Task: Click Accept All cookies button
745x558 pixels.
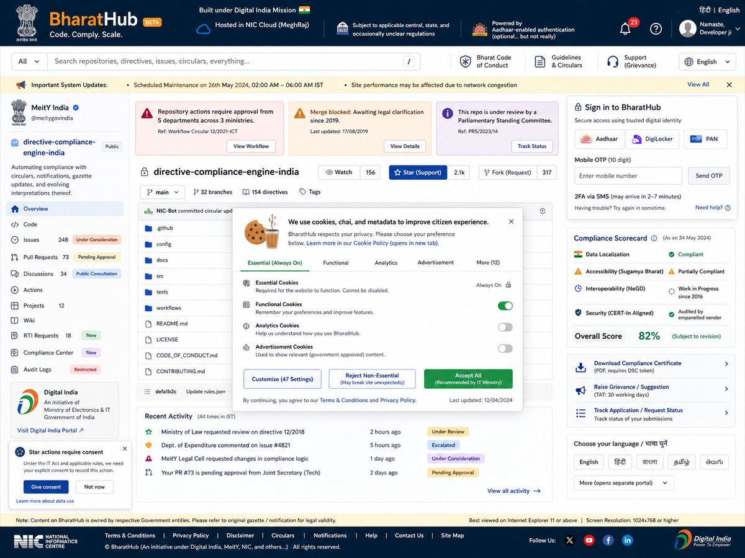Action: [468, 379]
